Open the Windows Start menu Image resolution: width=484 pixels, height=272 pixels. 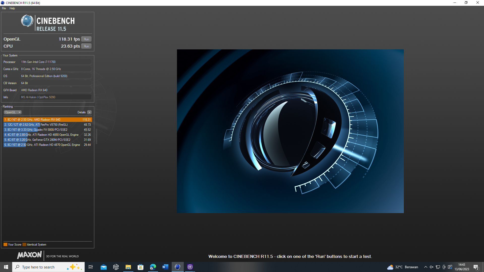click(6, 267)
